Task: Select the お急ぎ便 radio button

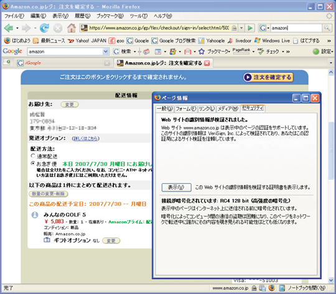Action: coord(33,163)
